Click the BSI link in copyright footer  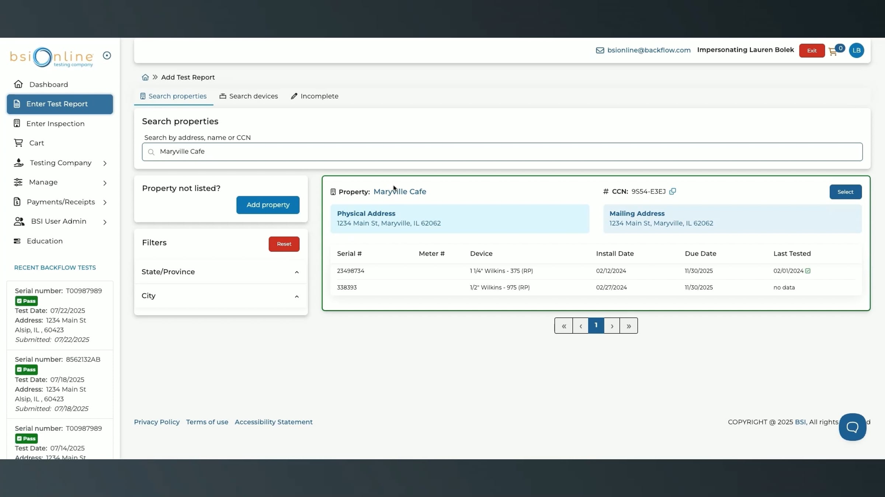800,422
